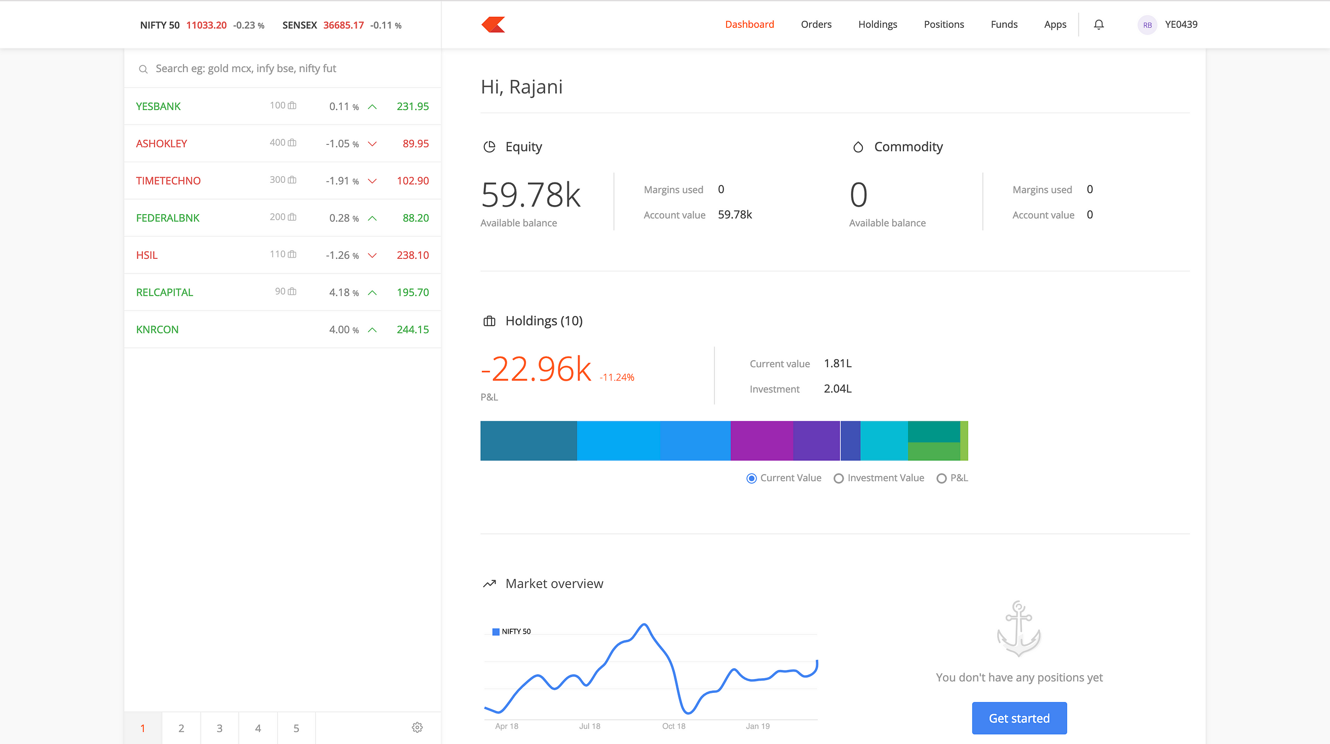Image resolution: width=1330 pixels, height=744 pixels.
Task: Open the Dashboard tab
Action: click(x=749, y=24)
